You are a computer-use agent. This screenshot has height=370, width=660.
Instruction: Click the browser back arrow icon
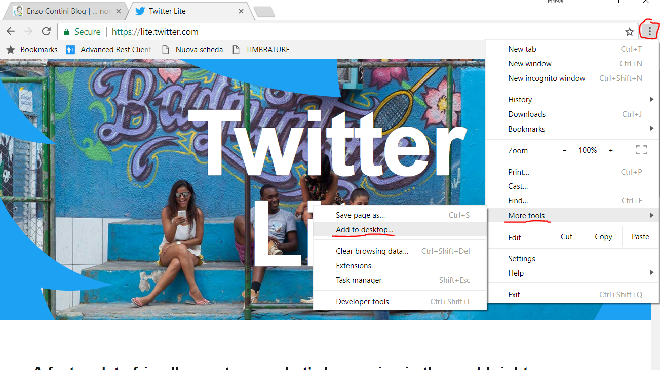click(x=10, y=32)
